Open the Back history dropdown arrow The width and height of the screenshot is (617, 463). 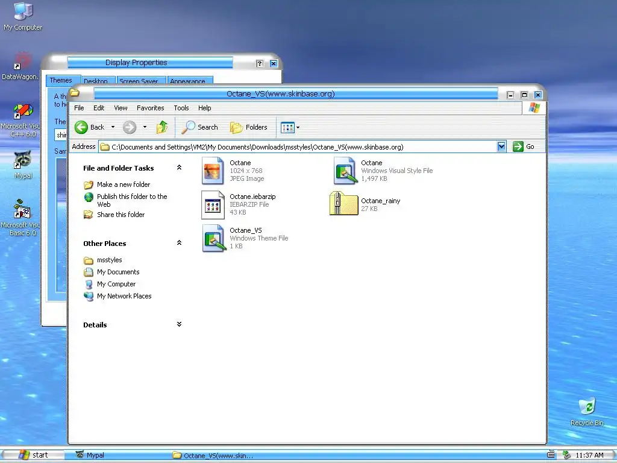(113, 127)
